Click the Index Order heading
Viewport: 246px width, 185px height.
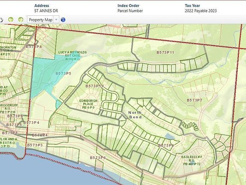coord(128,6)
